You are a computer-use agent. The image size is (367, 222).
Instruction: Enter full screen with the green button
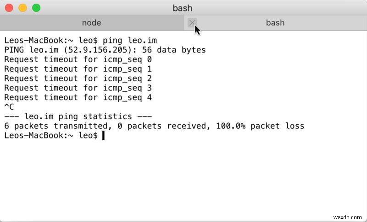pos(36,8)
